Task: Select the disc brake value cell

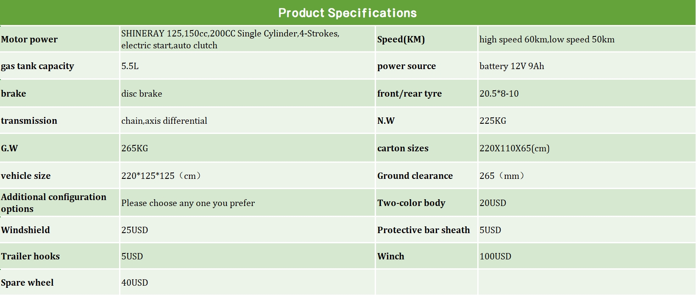Action: [x=142, y=94]
